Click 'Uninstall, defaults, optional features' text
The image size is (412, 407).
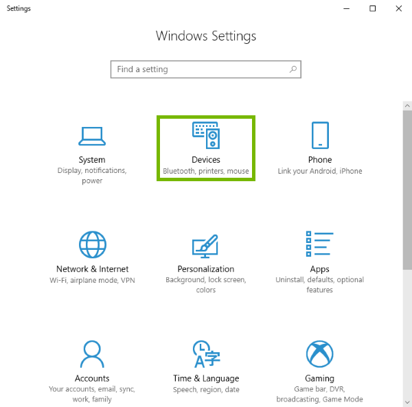(319, 285)
